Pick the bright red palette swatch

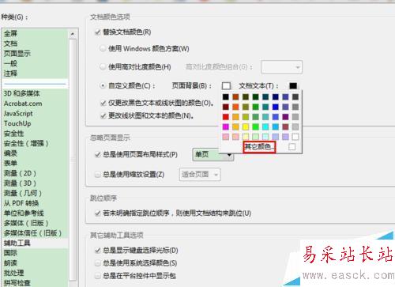(226, 117)
